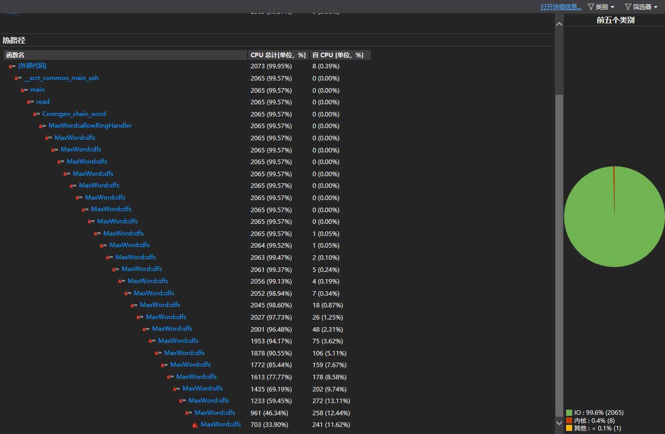
Task: Open the 筛选器 dropdown arrow
Action: click(656, 7)
